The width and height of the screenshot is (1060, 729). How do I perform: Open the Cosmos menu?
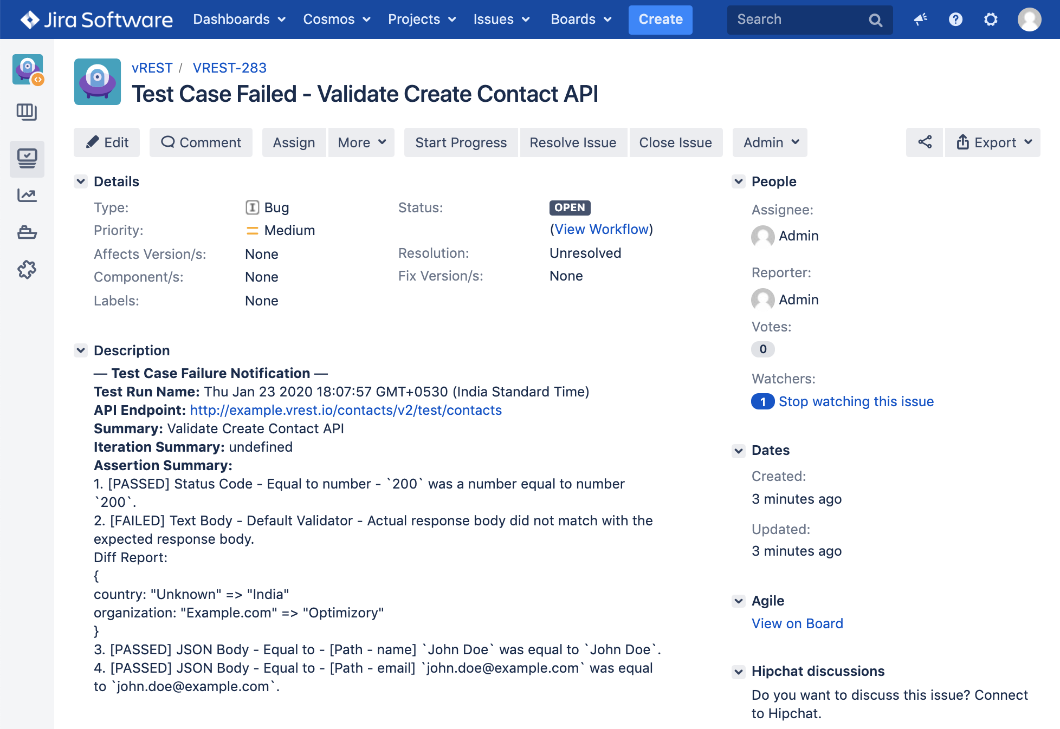pos(337,19)
